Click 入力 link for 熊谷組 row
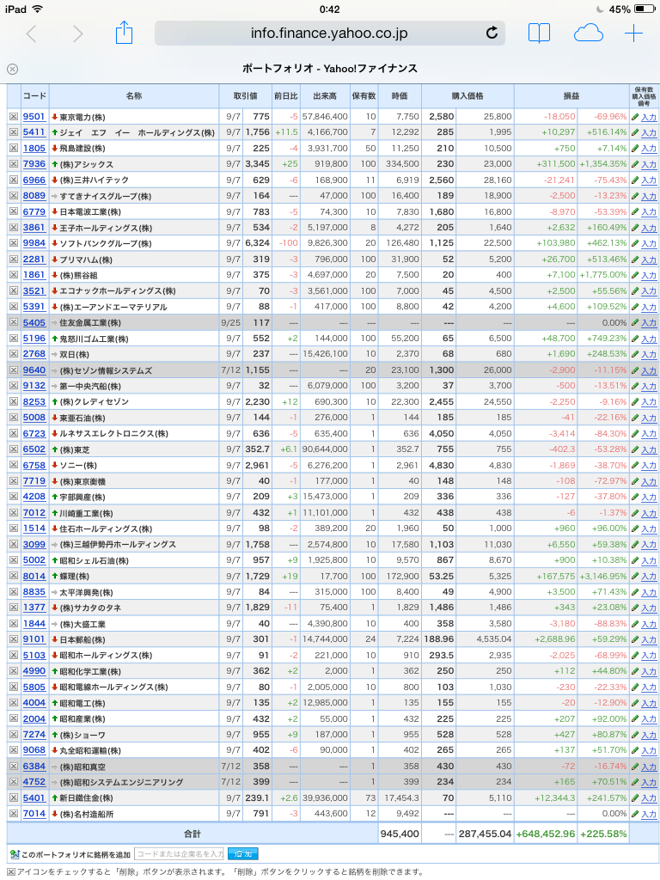This screenshot has width=660, height=880. tap(649, 275)
